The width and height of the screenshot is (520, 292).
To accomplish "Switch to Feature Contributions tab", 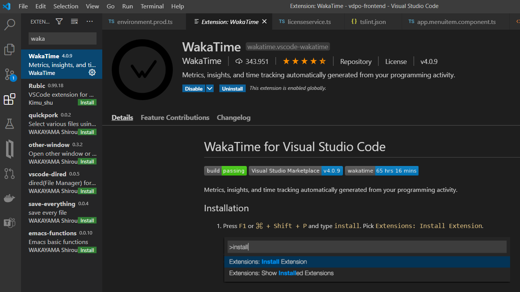I will pos(175,118).
